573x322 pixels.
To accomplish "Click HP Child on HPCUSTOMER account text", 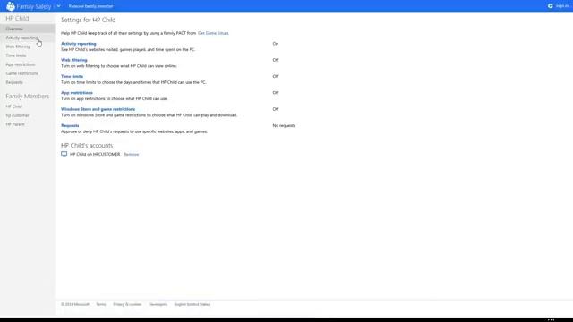I will pyautogui.click(x=95, y=155).
